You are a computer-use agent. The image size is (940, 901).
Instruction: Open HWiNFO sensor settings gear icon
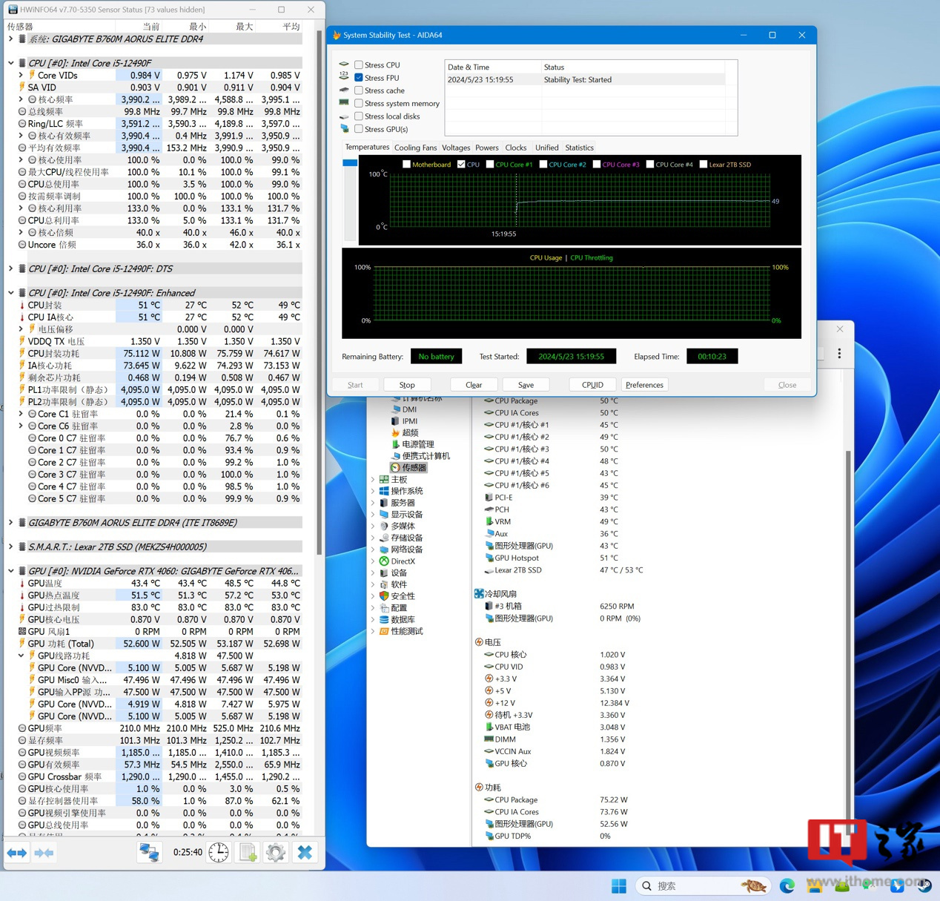(276, 853)
